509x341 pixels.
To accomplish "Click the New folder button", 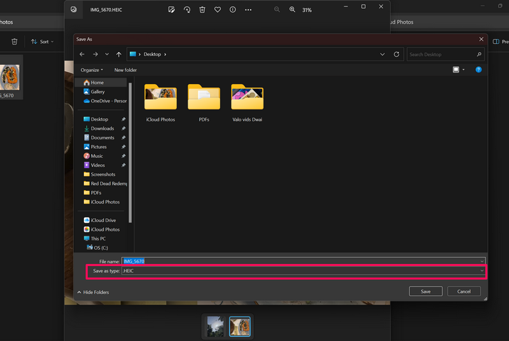I will pyautogui.click(x=125, y=70).
